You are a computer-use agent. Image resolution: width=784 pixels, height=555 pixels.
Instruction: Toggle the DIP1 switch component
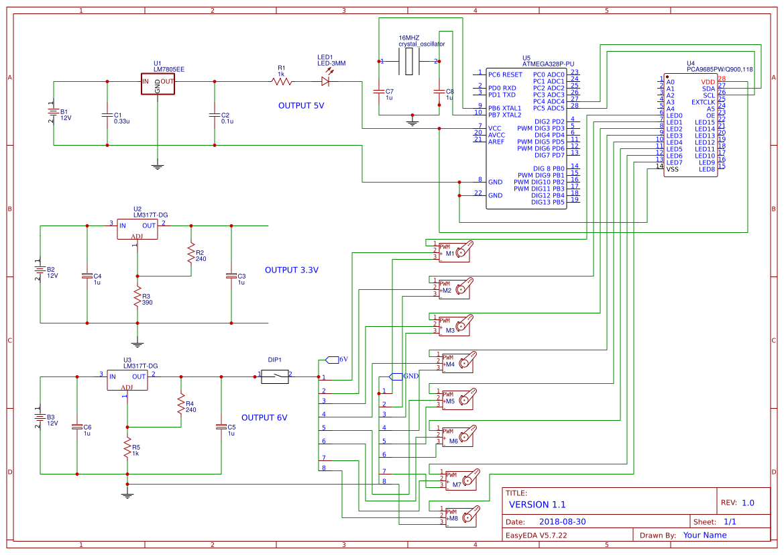tap(274, 376)
